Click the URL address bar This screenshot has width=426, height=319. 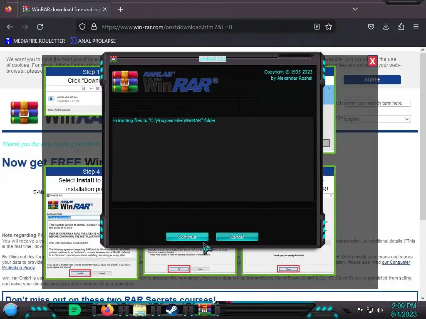click(x=205, y=27)
